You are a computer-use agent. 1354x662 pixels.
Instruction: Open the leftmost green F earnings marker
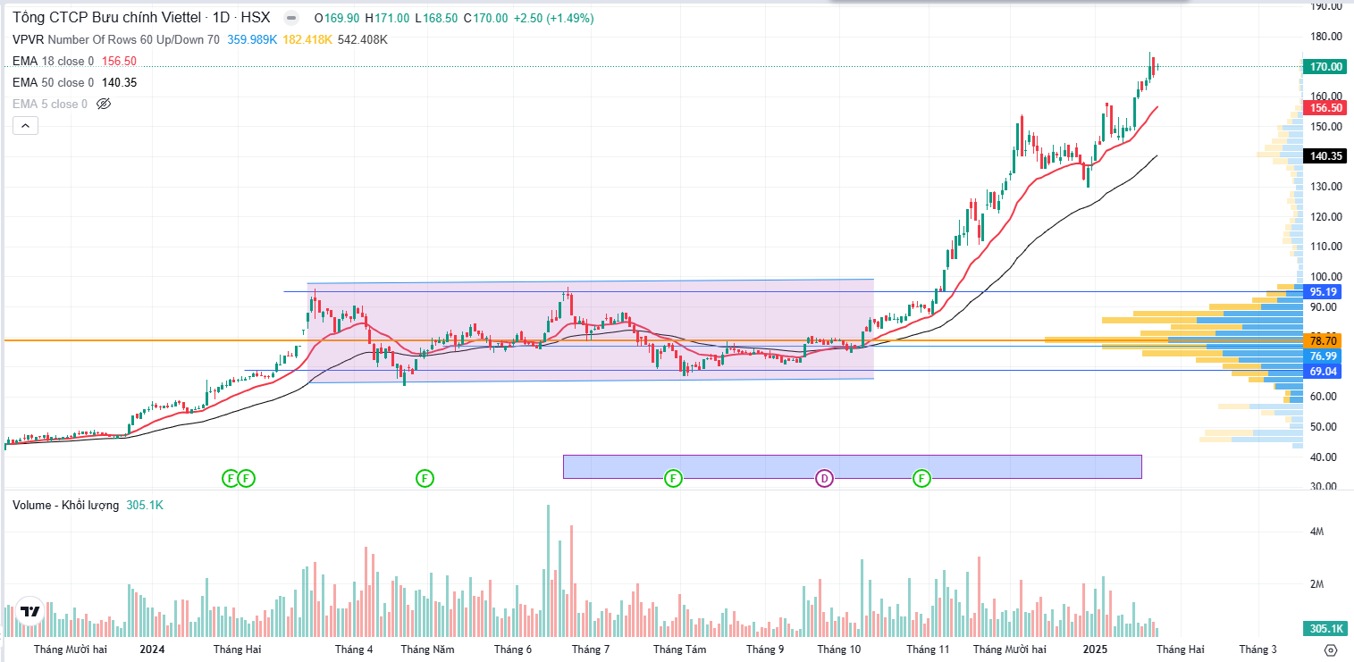coord(230,478)
